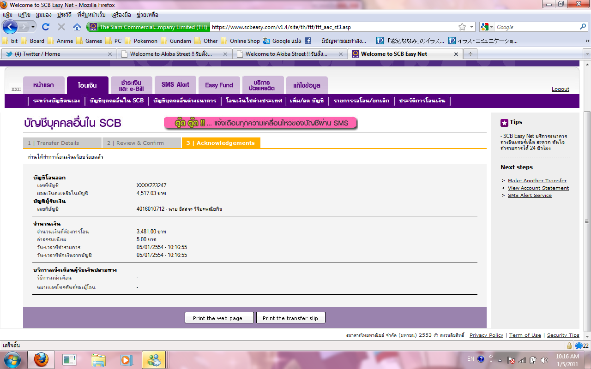Screen dimensions: 591x369
Task: Open the Privacy Policy footer link
Action: click(x=486, y=335)
